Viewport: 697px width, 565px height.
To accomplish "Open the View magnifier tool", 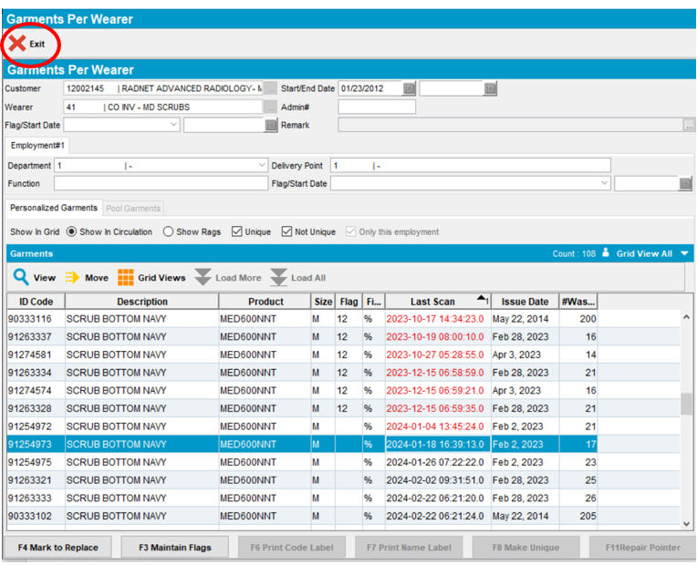I will (x=20, y=278).
